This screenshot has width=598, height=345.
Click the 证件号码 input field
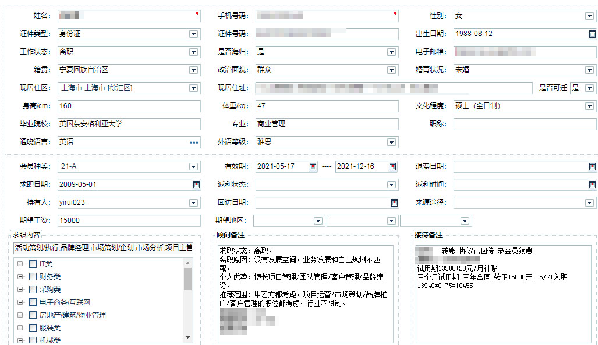327,34
